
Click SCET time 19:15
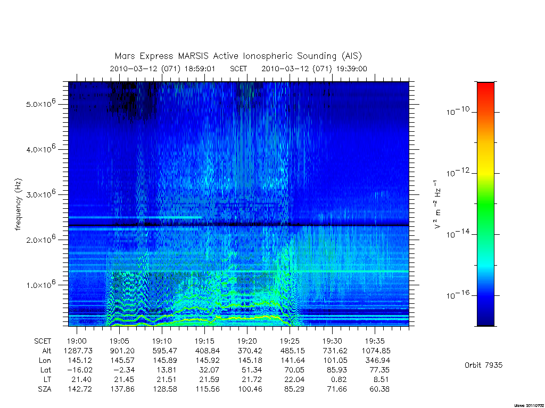coord(204,342)
